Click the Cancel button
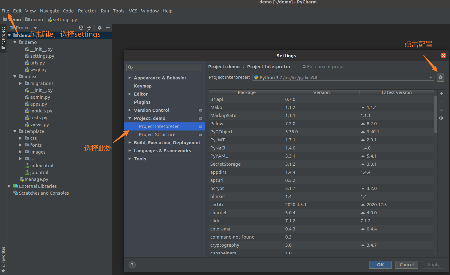The width and height of the screenshot is (450, 275). coord(407,265)
